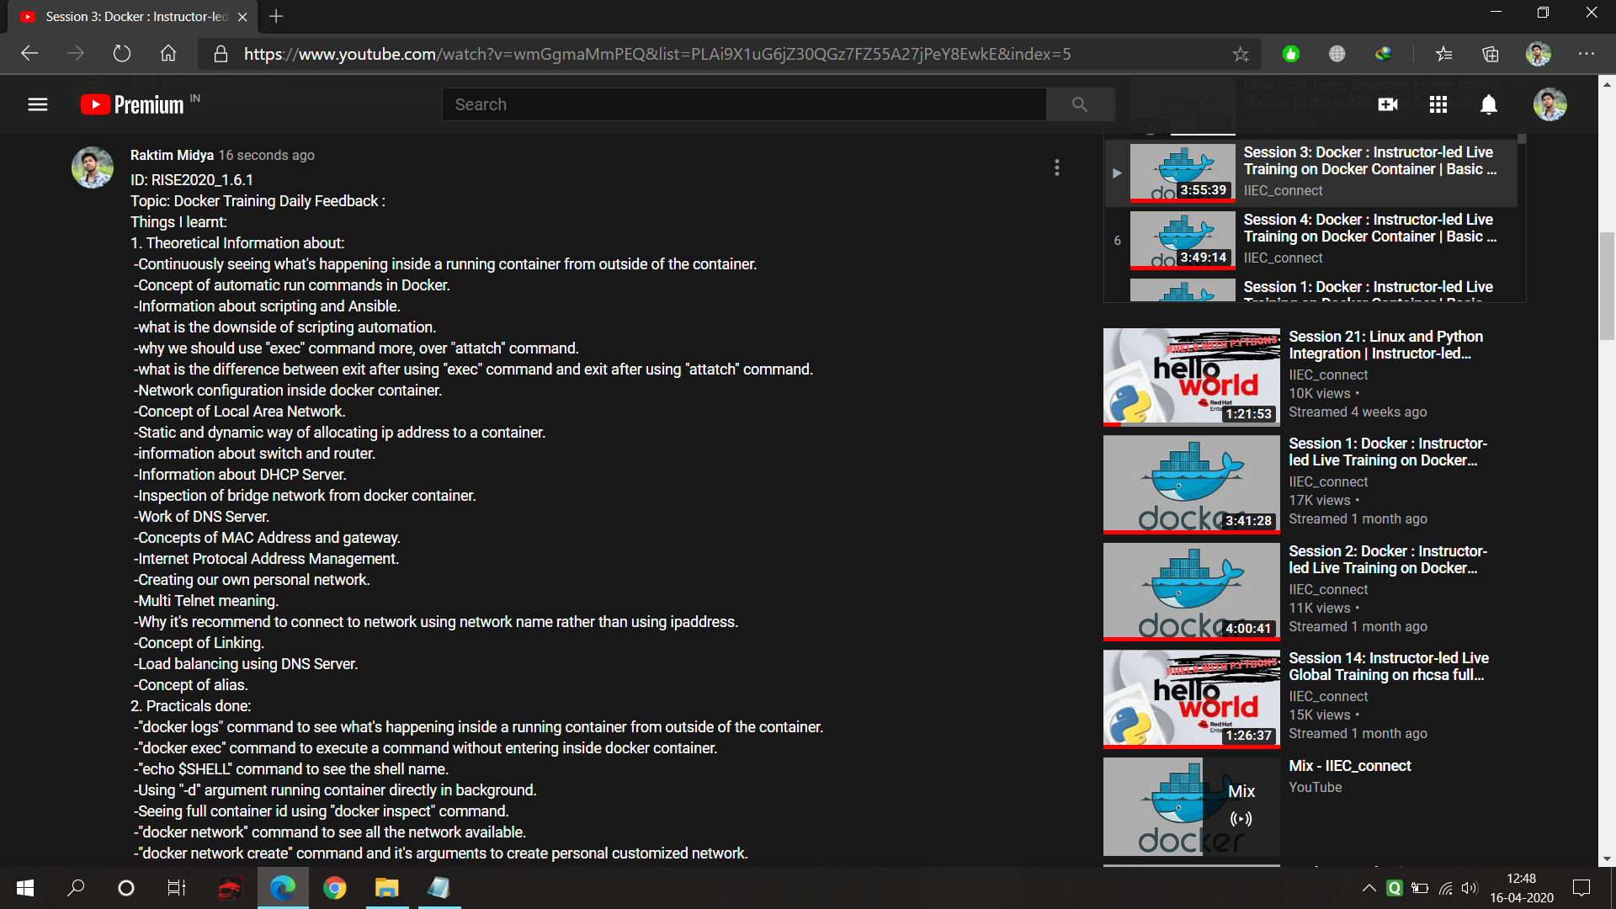Click the favorites star icon in address bar
The image size is (1616, 909).
(1242, 53)
